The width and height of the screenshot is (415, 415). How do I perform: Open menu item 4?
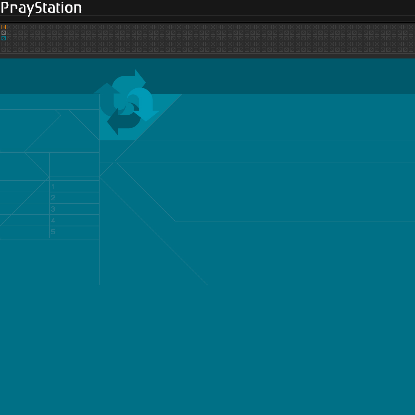[74, 220]
